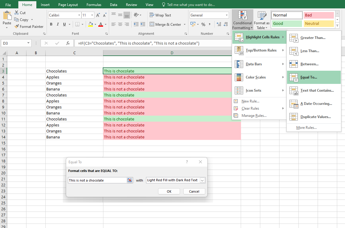Click the range selector icon in Equal To dialog
This screenshot has width=345, height=228.
[x=130, y=180]
